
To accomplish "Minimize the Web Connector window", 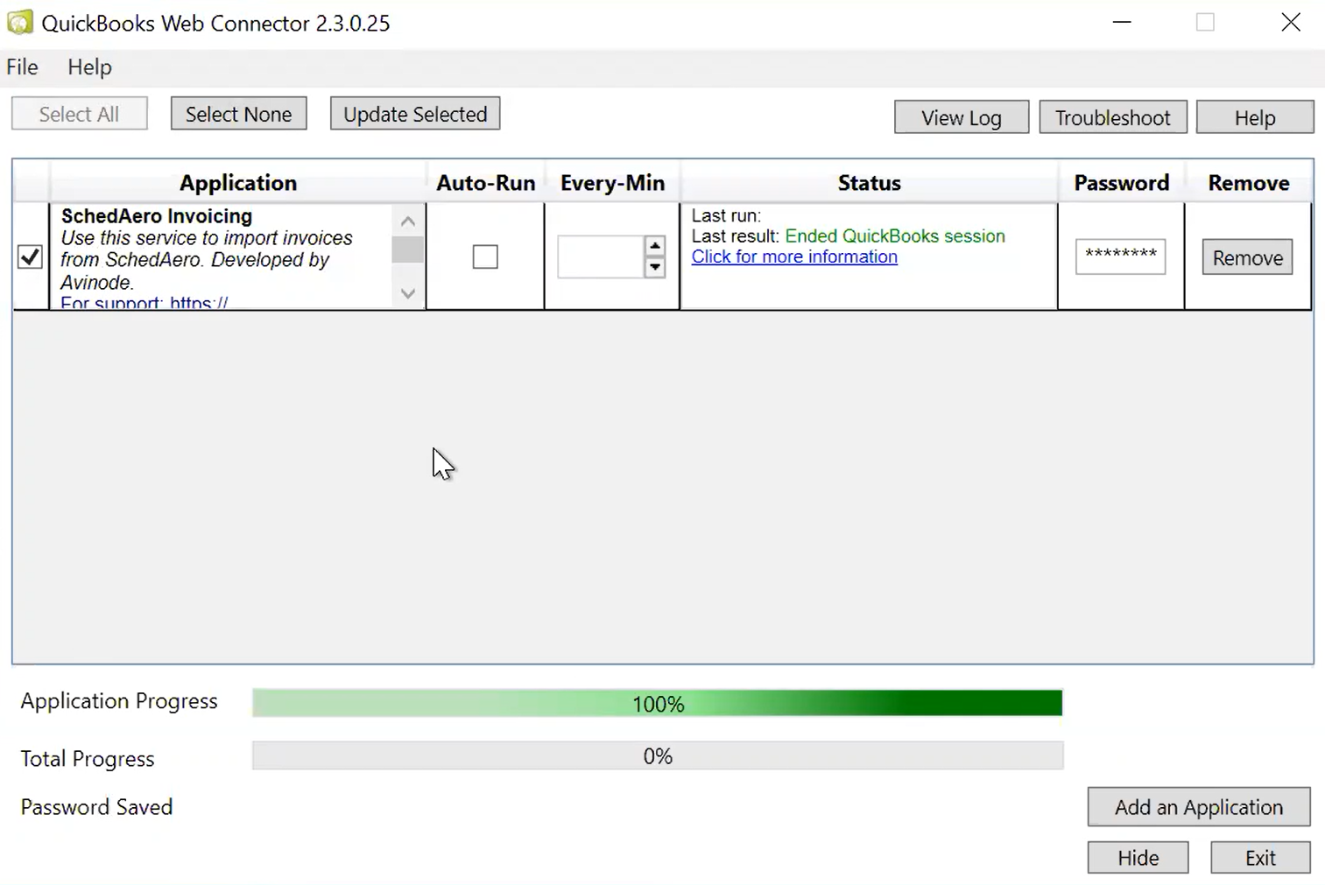I will pos(1122,22).
